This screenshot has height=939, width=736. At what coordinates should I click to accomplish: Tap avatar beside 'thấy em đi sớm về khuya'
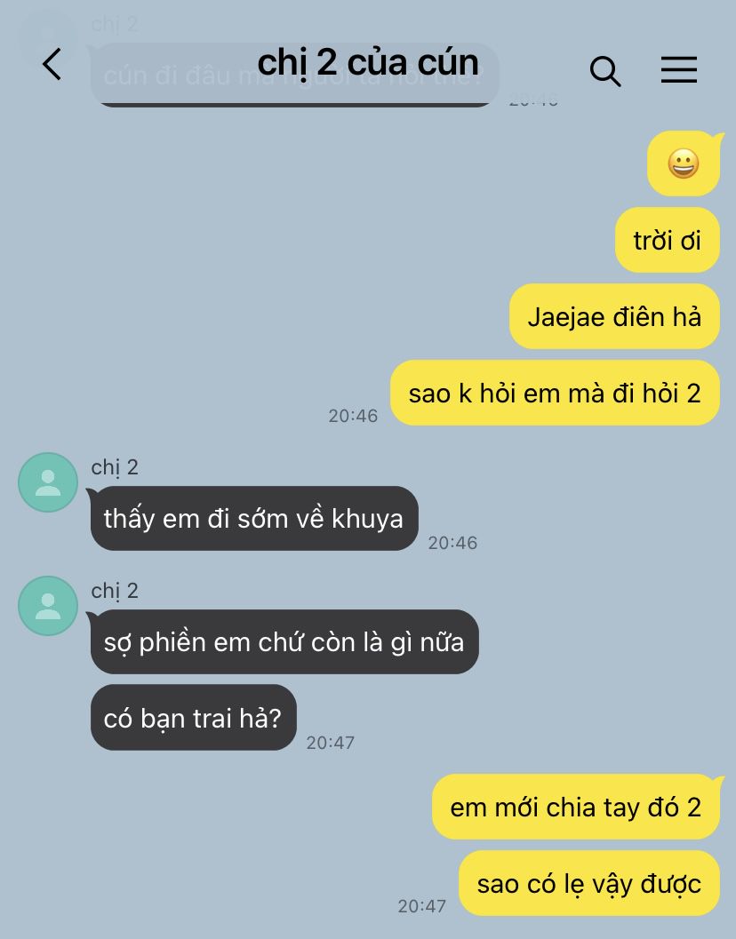(48, 482)
